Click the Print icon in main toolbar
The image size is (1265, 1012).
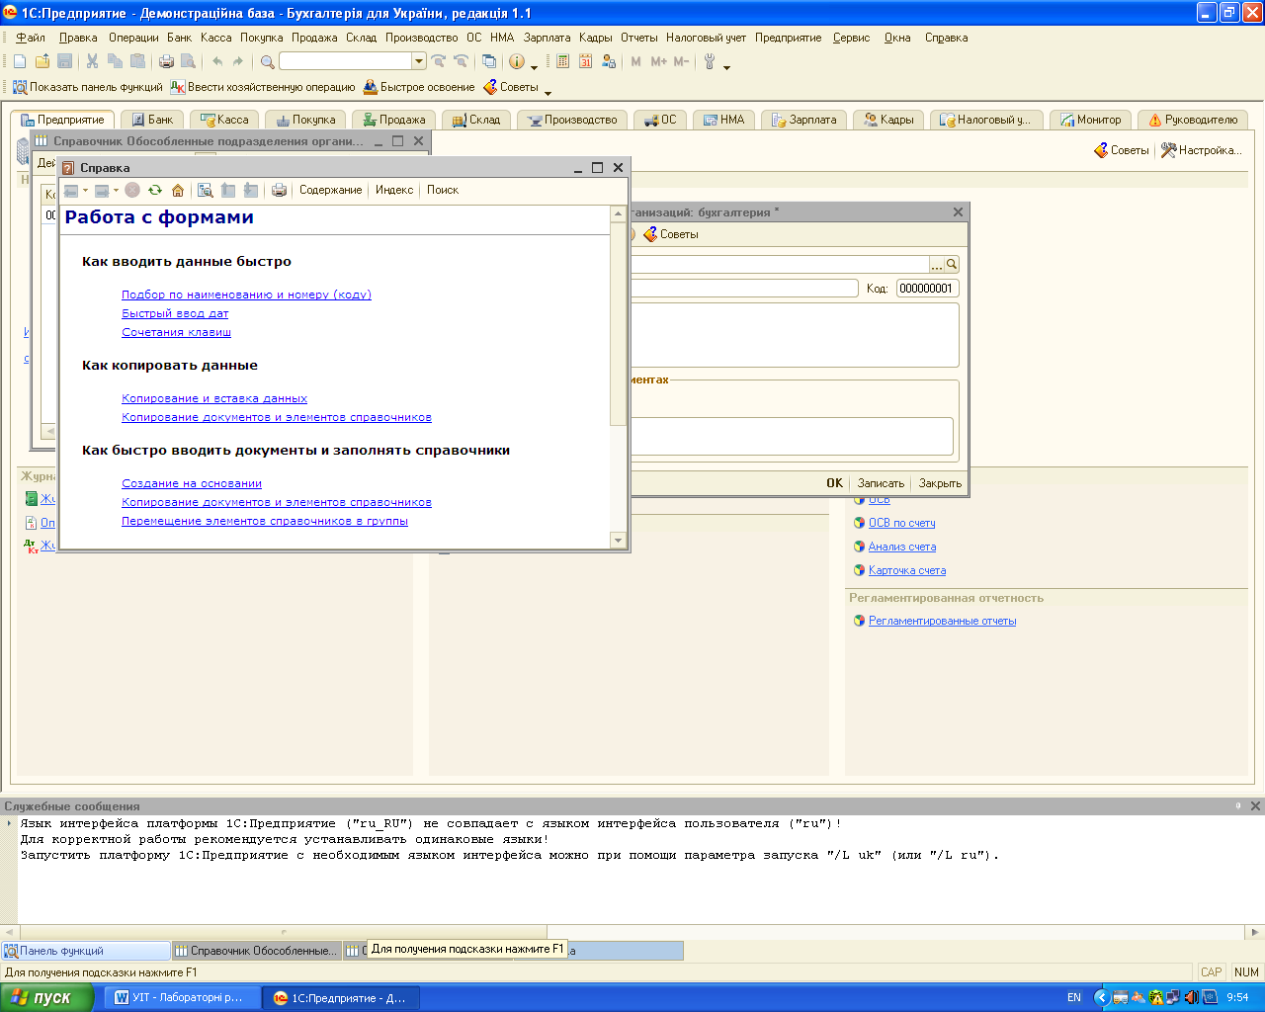point(166,61)
